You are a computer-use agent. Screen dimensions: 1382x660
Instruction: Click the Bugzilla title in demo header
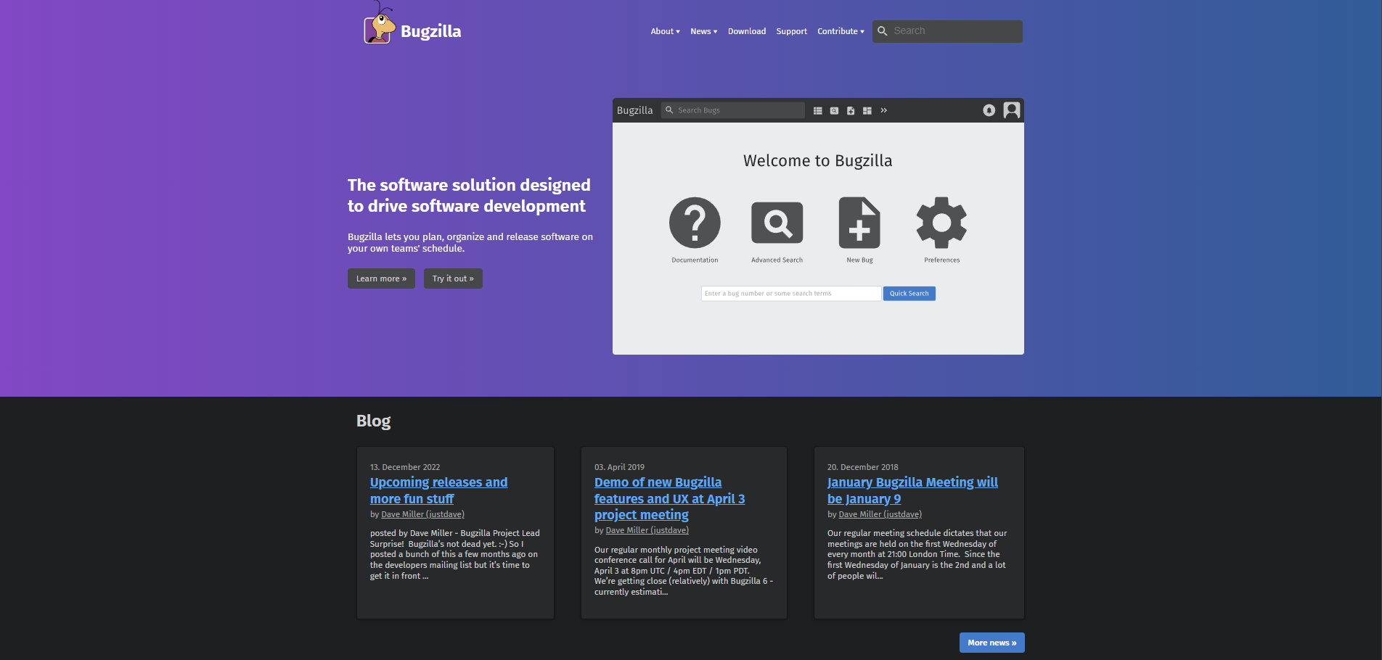pos(634,110)
